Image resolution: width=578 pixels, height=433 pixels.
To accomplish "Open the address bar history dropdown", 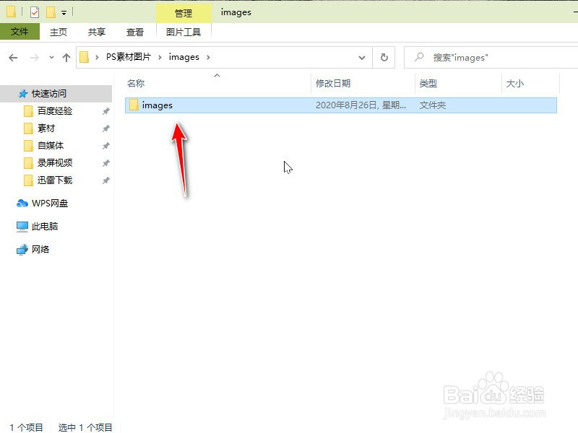I will (x=362, y=58).
